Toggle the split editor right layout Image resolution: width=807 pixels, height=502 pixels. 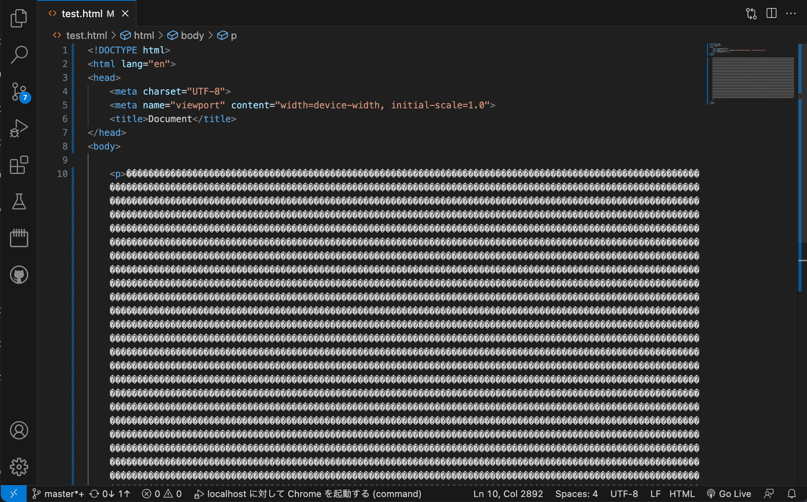click(771, 13)
